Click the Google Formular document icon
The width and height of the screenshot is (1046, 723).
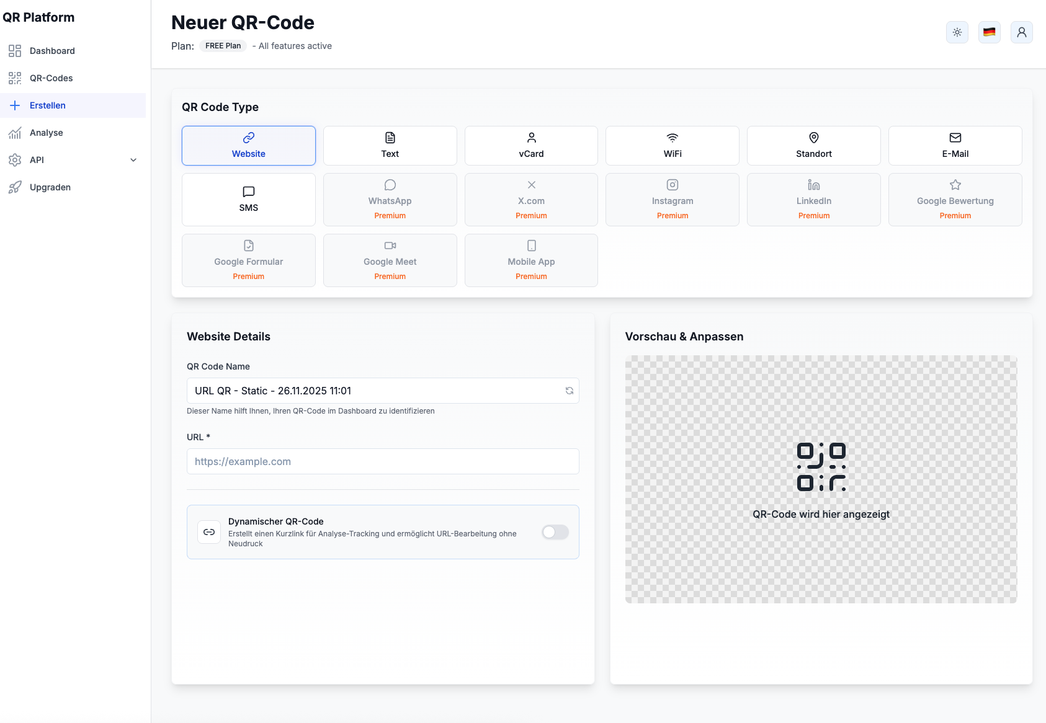(x=249, y=246)
